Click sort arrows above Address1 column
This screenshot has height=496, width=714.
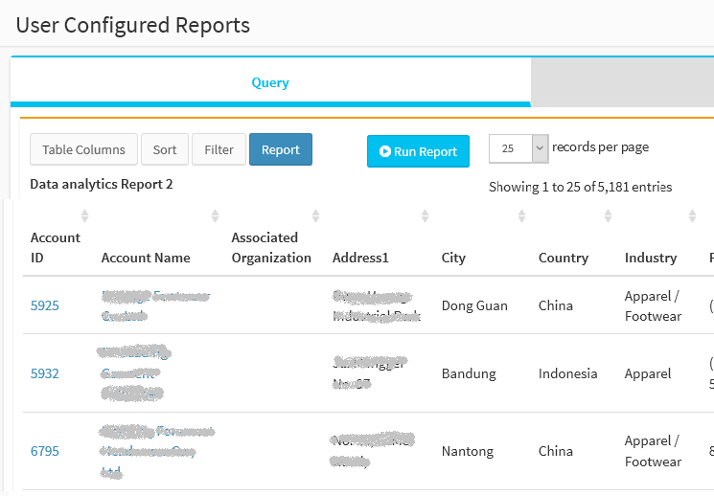pyautogui.click(x=425, y=215)
